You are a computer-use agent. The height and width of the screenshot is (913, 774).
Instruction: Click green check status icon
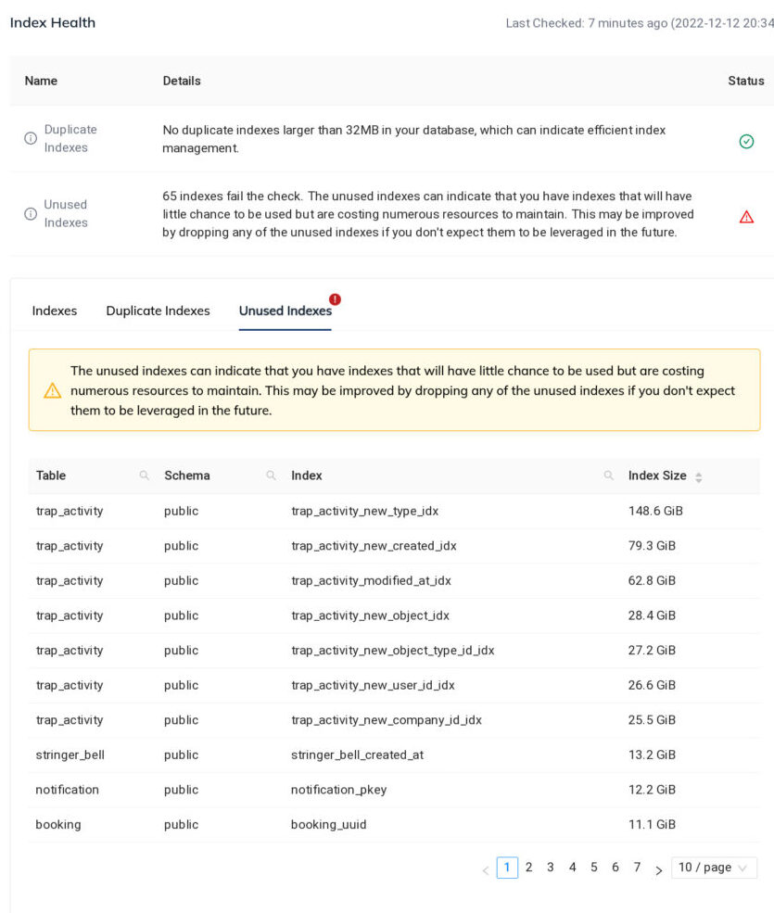click(x=746, y=142)
